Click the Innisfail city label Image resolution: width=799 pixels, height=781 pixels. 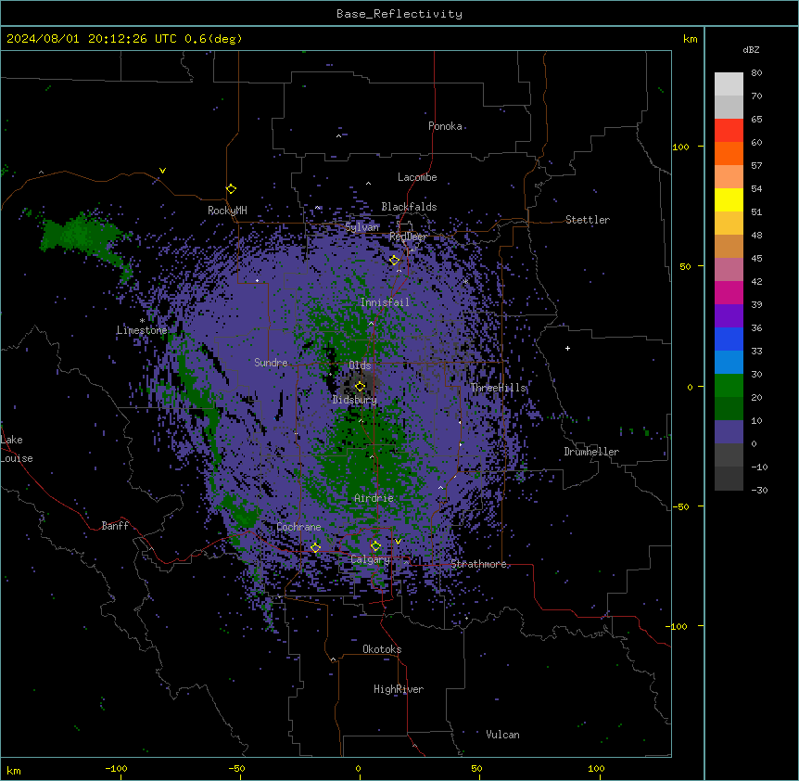point(385,302)
